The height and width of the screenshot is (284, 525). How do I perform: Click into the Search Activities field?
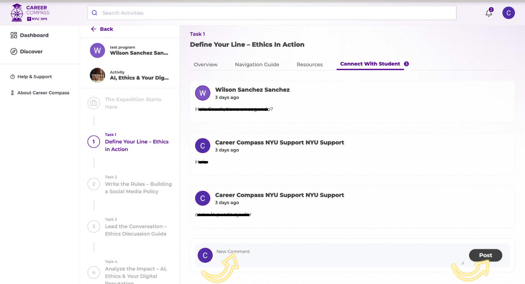tap(276, 13)
